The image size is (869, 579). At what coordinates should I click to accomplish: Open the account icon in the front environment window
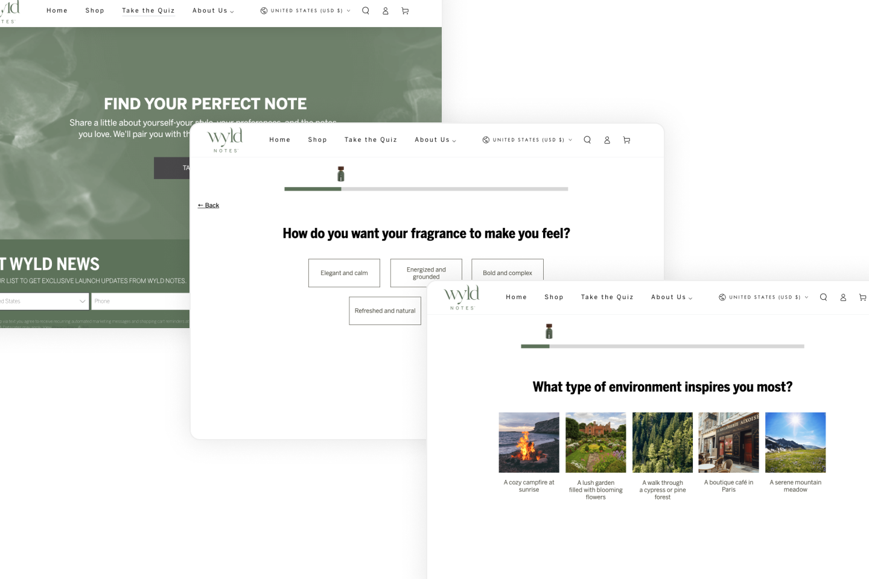(843, 297)
